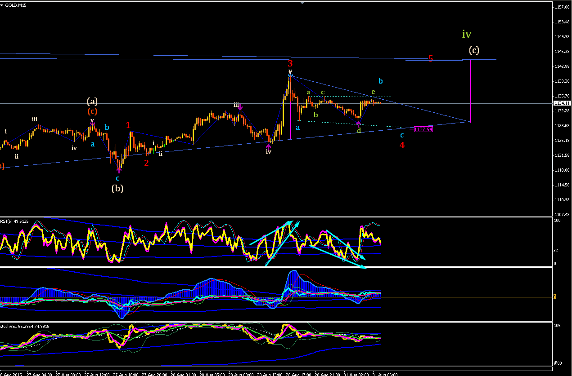Screen dimensions: 572x376
Task: Click magenta down arrow below white iii near 28 Aug 09:00
Action: pos(240,107)
